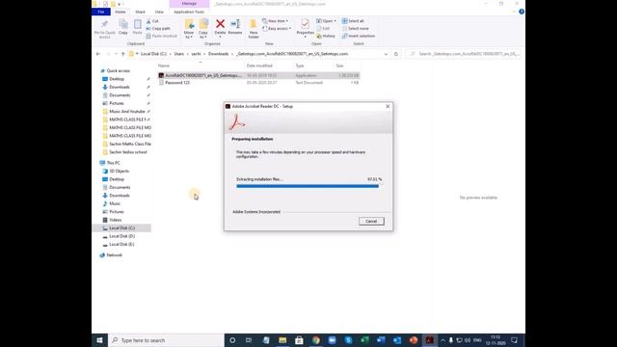The image size is (617, 347).
Task: Expand the address bar history dropdown
Action: click(386, 54)
